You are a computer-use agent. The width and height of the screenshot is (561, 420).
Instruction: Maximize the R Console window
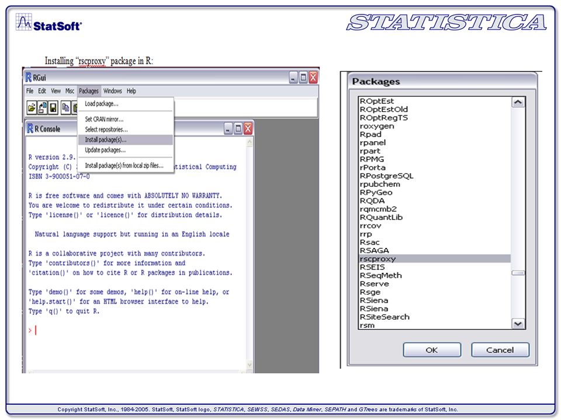(238, 128)
